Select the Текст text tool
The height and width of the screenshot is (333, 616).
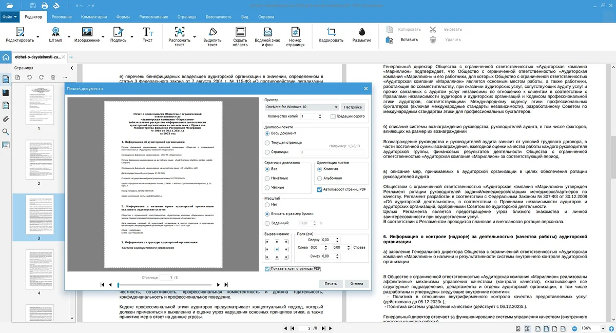pos(147,35)
